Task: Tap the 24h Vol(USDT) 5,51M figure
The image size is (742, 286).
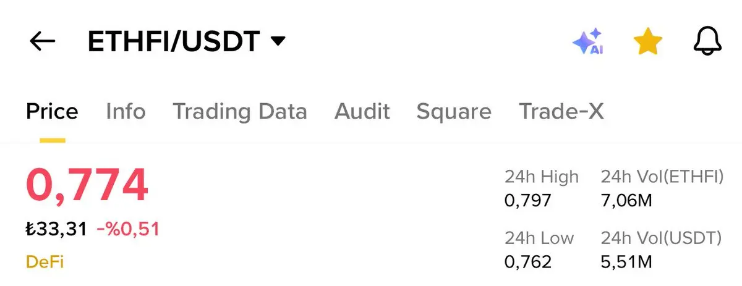Action: point(626,262)
